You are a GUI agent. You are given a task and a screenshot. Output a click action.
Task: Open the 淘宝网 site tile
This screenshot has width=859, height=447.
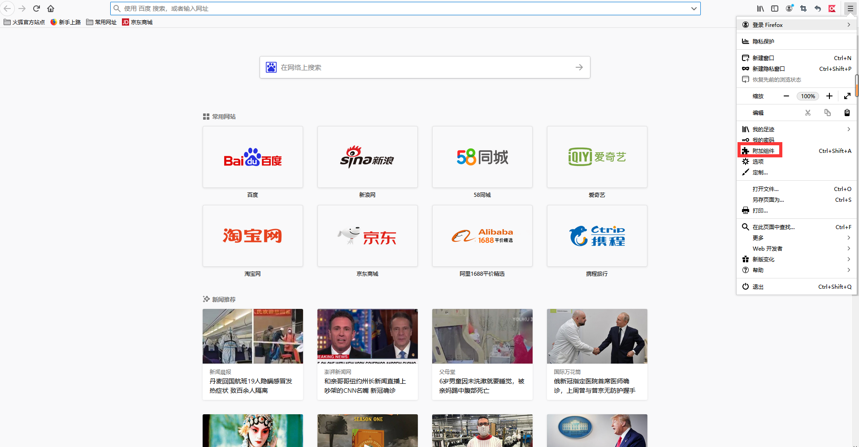tap(253, 236)
